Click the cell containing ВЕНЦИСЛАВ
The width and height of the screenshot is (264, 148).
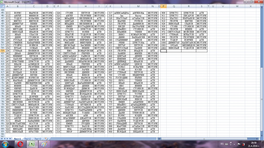(x=69, y=113)
